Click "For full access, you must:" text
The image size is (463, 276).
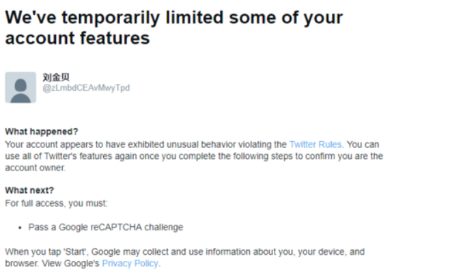[57, 203]
